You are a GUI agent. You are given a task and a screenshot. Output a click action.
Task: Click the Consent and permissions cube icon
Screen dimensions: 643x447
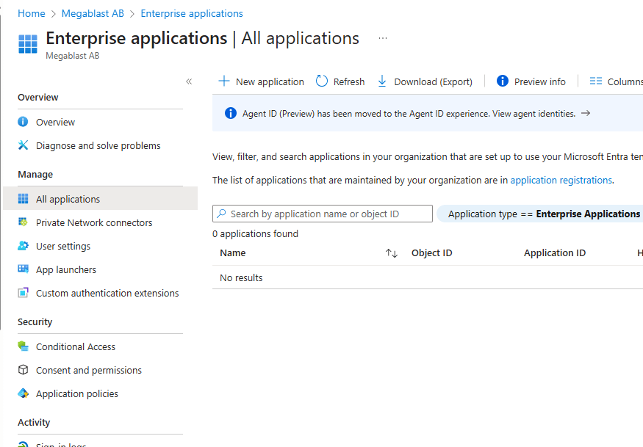23,370
